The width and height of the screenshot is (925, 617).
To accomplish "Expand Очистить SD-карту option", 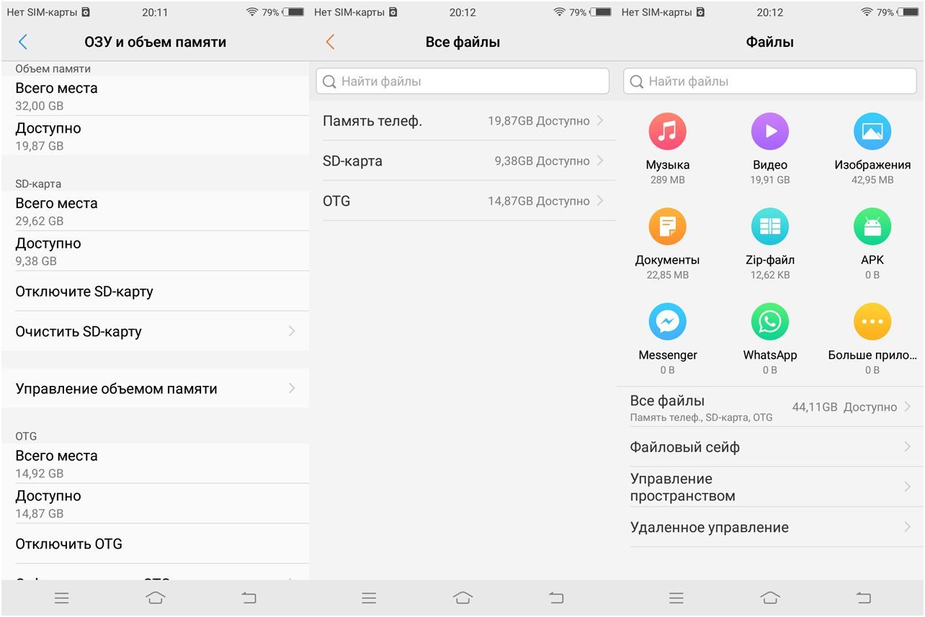I will click(155, 331).
